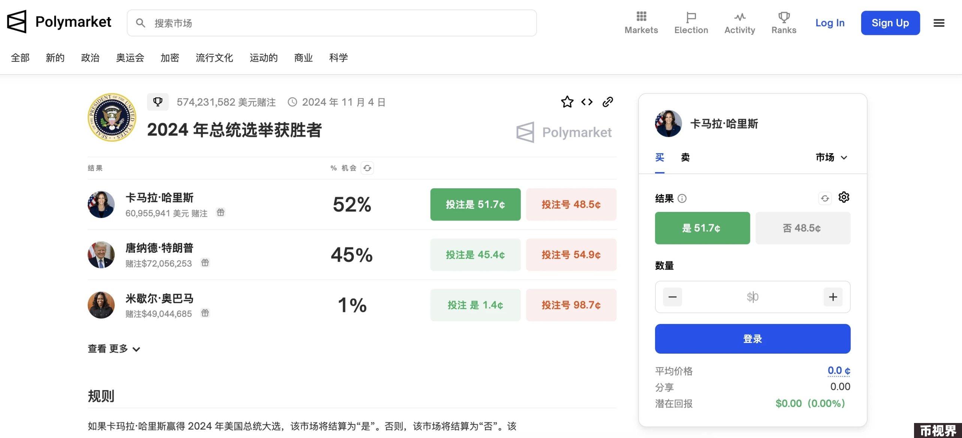The height and width of the screenshot is (438, 962).
Task: Click the 米歇尔·奥巴马 name in results
Action: tap(159, 298)
